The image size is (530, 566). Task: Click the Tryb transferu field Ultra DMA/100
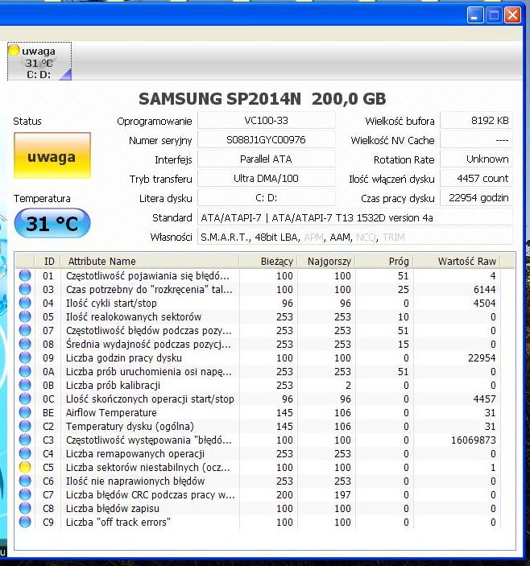coord(267,179)
